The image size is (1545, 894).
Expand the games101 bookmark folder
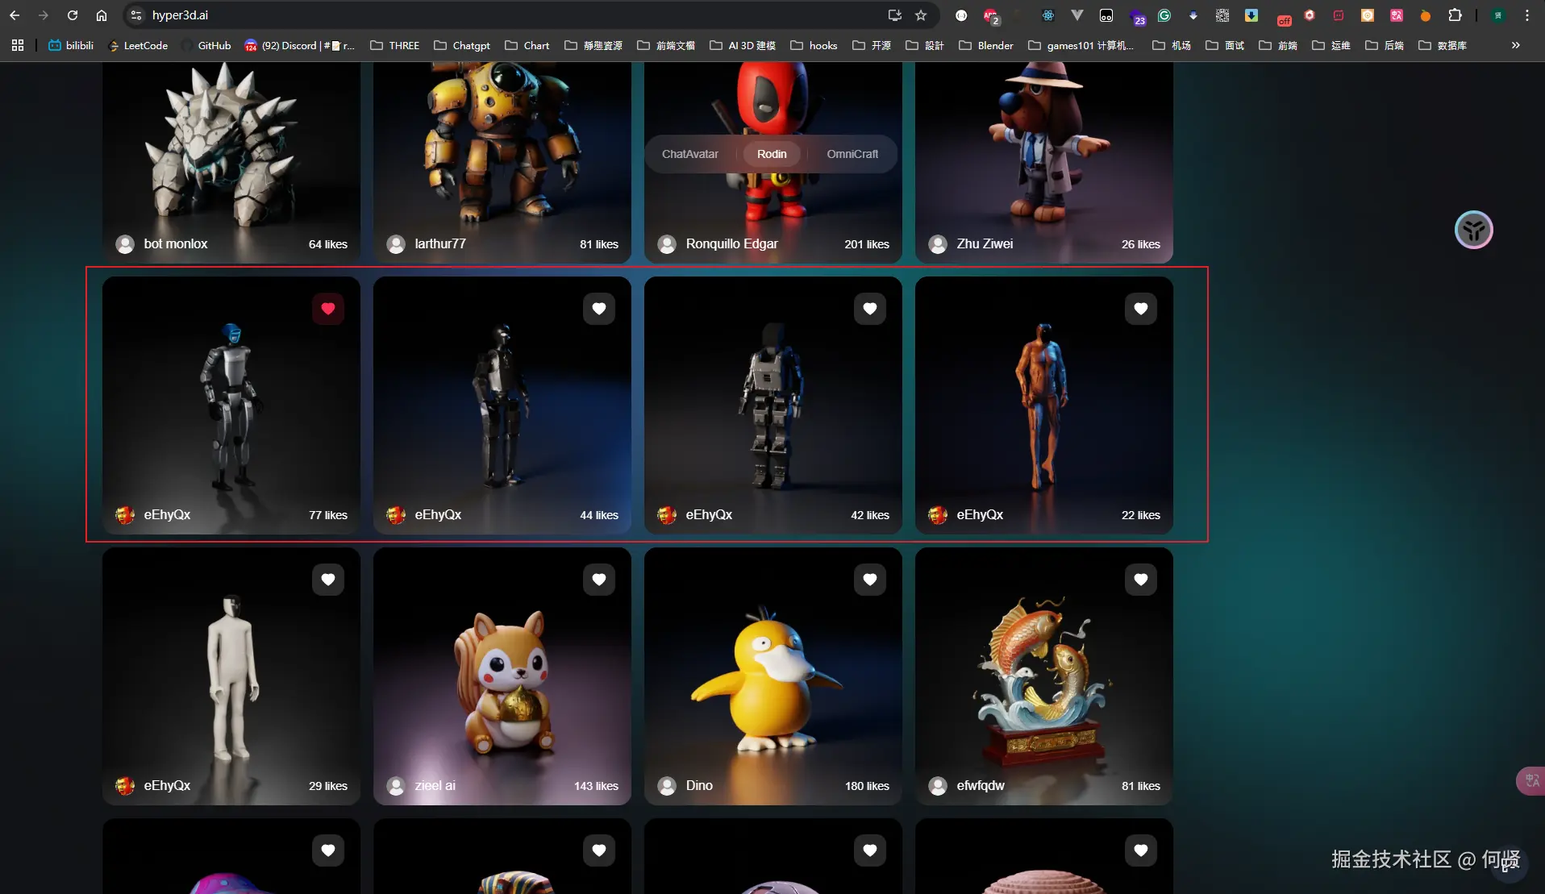pyautogui.click(x=1081, y=45)
